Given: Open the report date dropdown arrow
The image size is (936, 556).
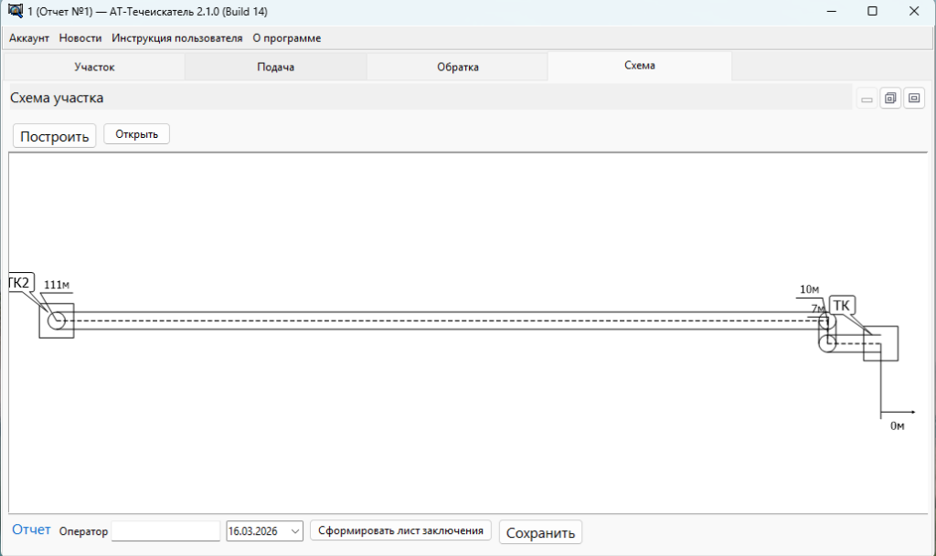Looking at the screenshot, I should [x=294, y=531].
